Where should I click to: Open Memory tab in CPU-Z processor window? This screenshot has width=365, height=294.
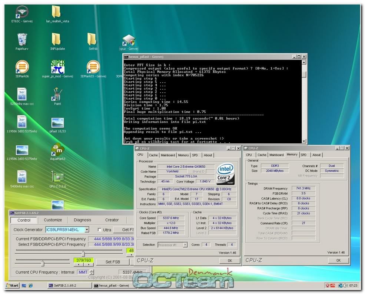(x=183, y=155)
